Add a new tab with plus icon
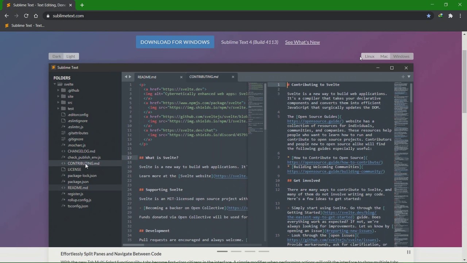Viewport: 467px width, 263px height. (403, 77)
